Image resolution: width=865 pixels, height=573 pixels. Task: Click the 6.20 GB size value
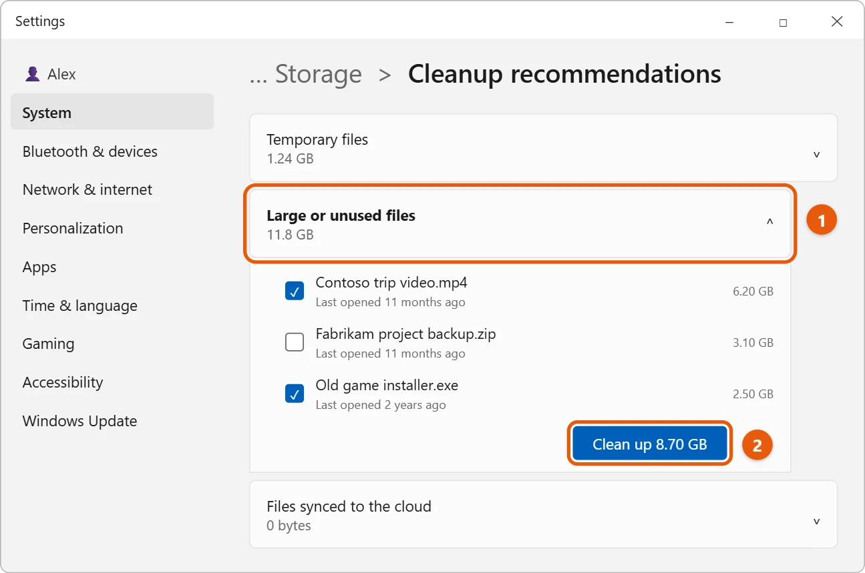click(753, 291)
